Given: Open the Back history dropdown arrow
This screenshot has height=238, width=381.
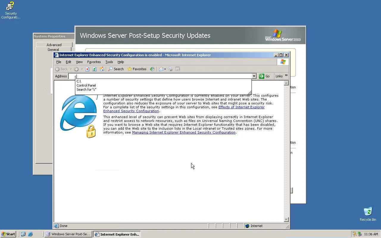Looking at the screenshot, I should click(x=71, y=69).
